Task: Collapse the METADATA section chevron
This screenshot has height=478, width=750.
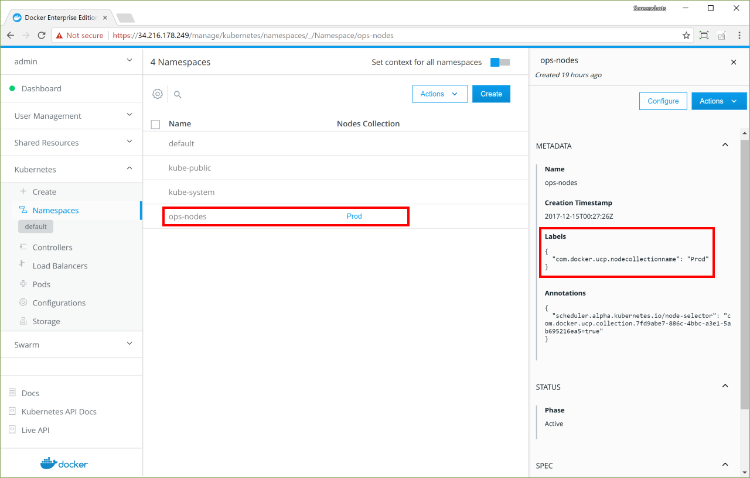Action: [725, 145]
